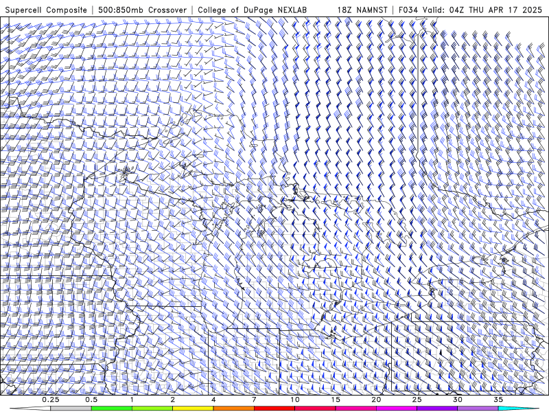Click the '35' legend value
This screenshot has width=549, height=412.
coord(498,400)
